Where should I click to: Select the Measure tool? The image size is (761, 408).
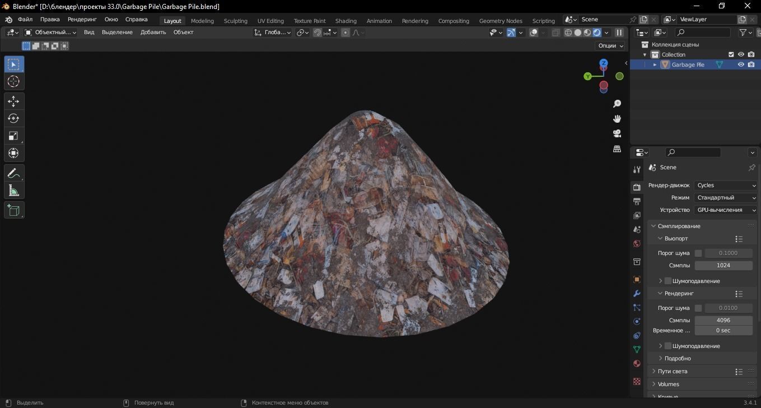(14, 191)
